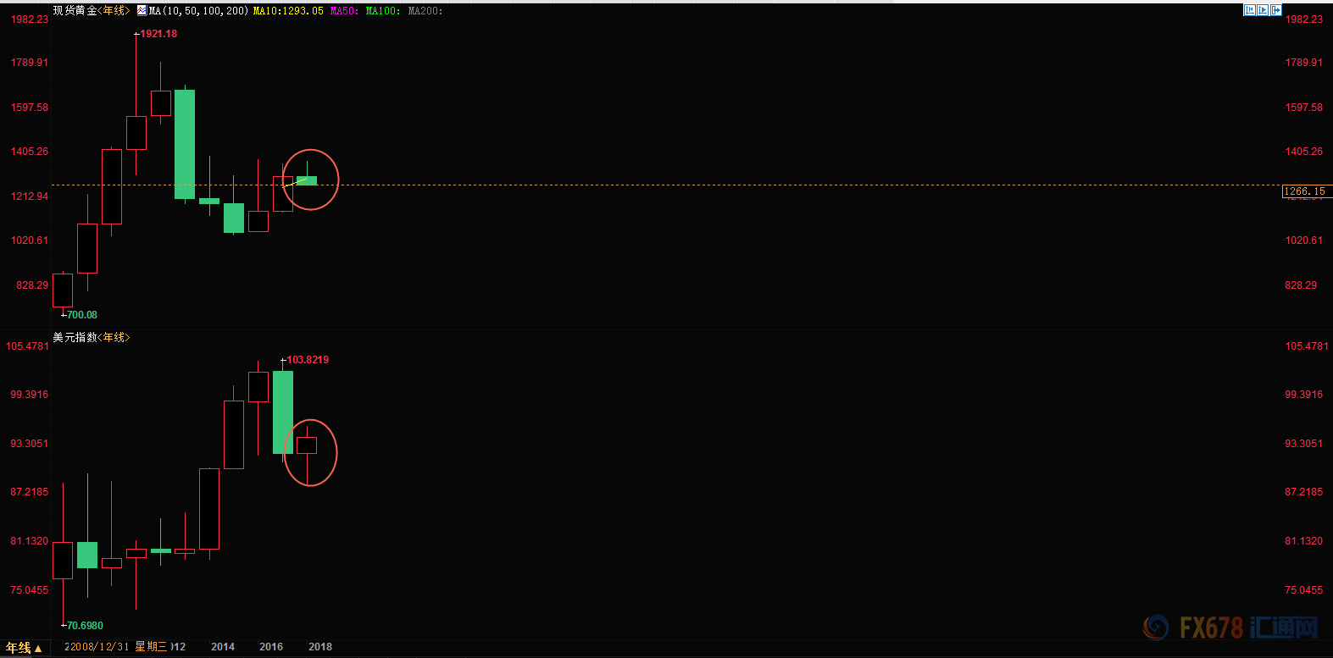This screenshot has height=658, width=1333.
Task: Click the 70.6980 low marker on the dollar index
Action: point(85,626)
